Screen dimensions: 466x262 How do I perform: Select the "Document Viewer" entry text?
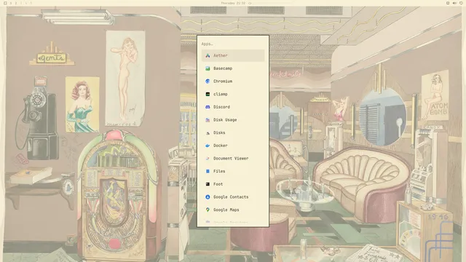tap(231, 159)
